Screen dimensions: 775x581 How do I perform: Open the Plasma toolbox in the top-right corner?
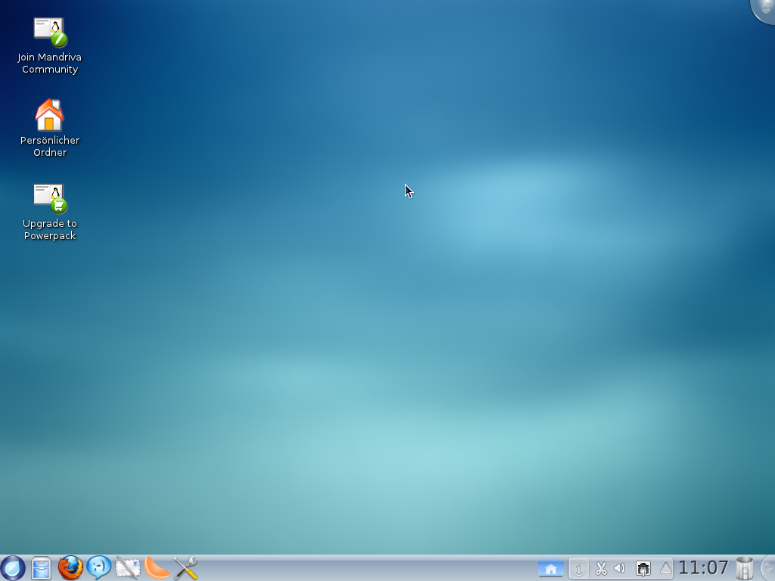coord(766,8)
